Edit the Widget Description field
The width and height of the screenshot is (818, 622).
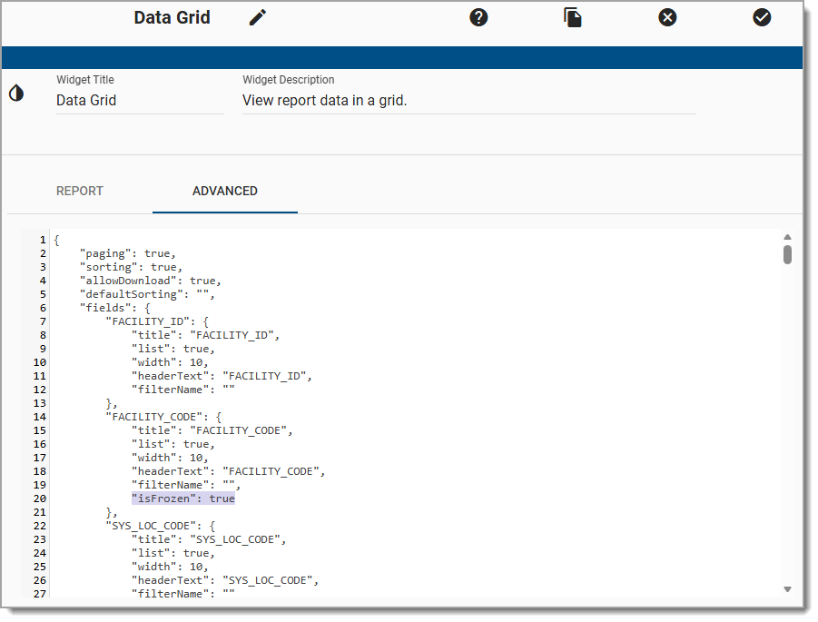point(469,100)
